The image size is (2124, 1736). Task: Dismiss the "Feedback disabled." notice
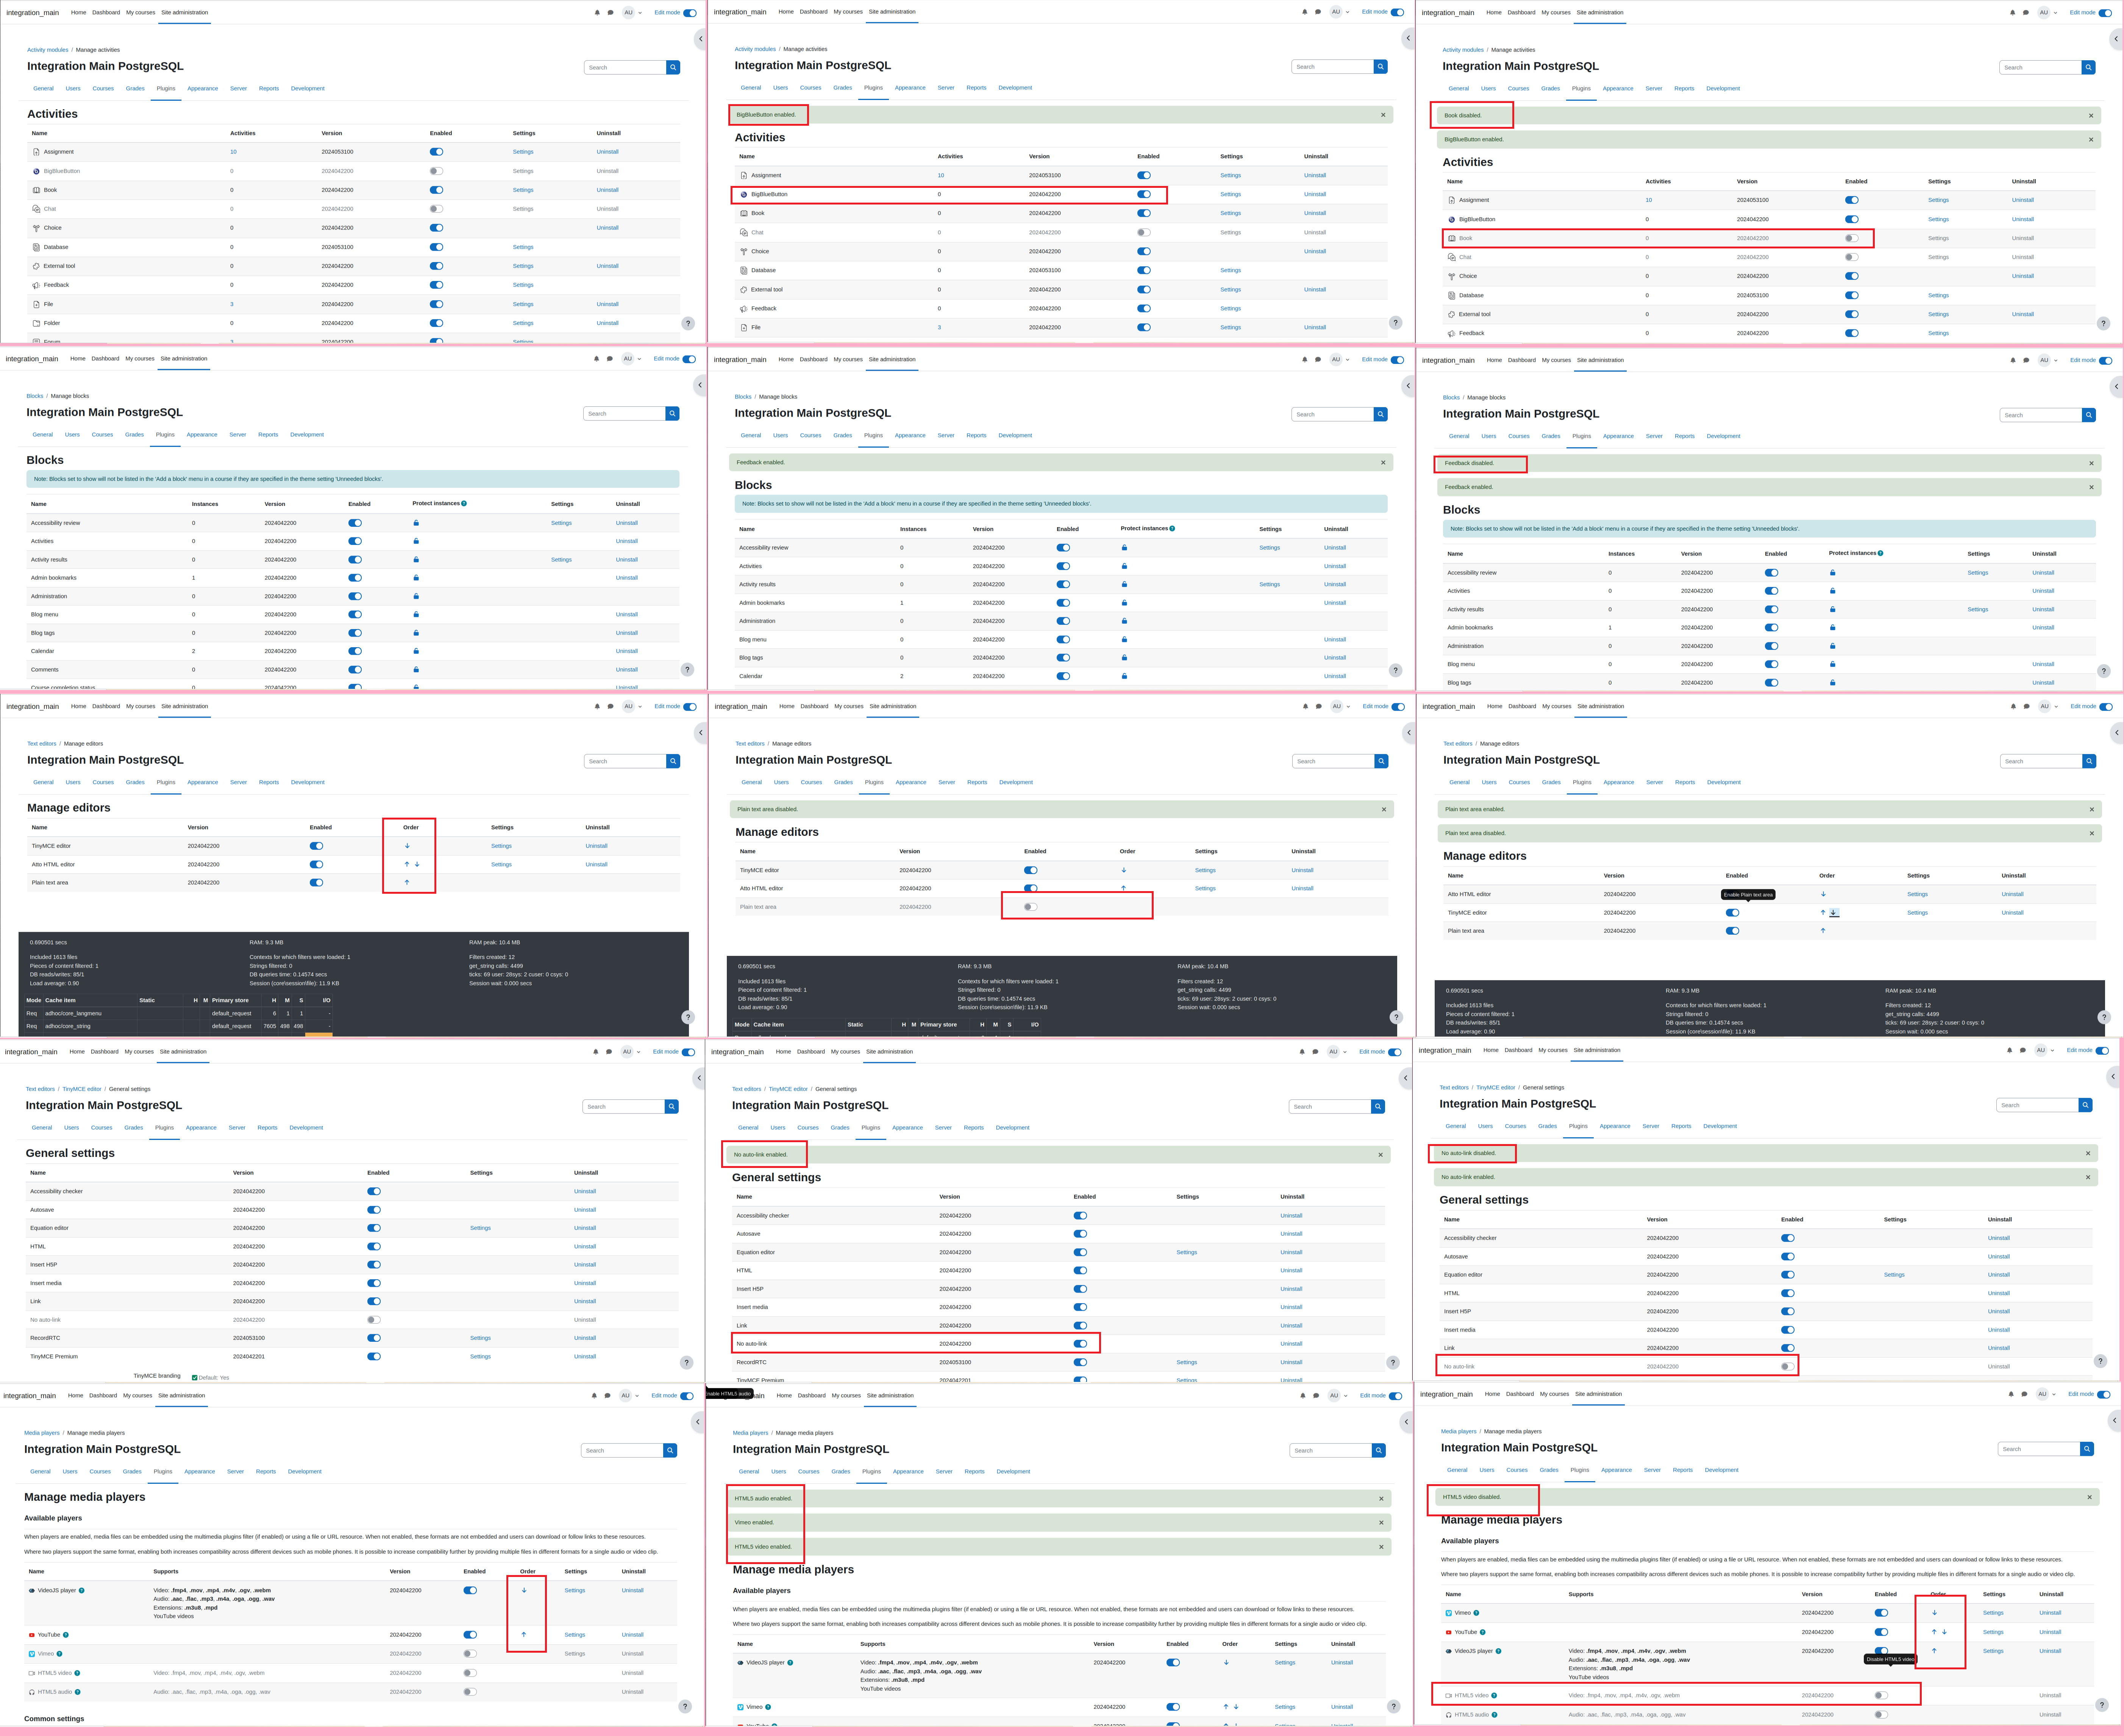(x=2091, y=464)
